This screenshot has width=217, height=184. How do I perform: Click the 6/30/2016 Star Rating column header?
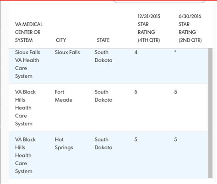click(x=190, y=28)
